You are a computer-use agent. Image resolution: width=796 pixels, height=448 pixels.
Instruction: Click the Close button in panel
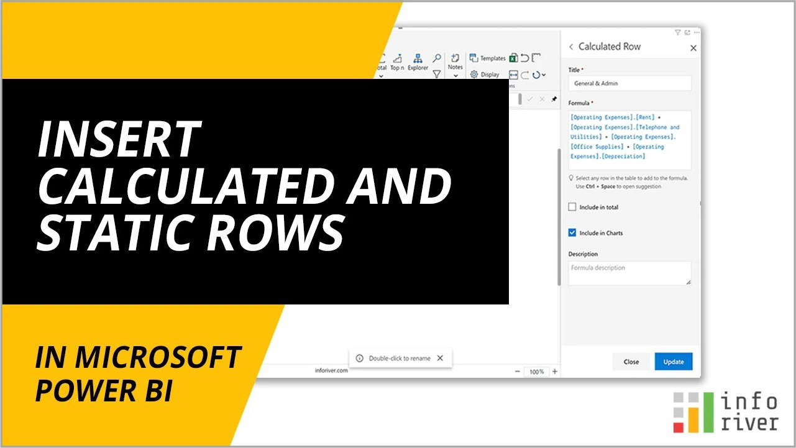click(631, 362)
